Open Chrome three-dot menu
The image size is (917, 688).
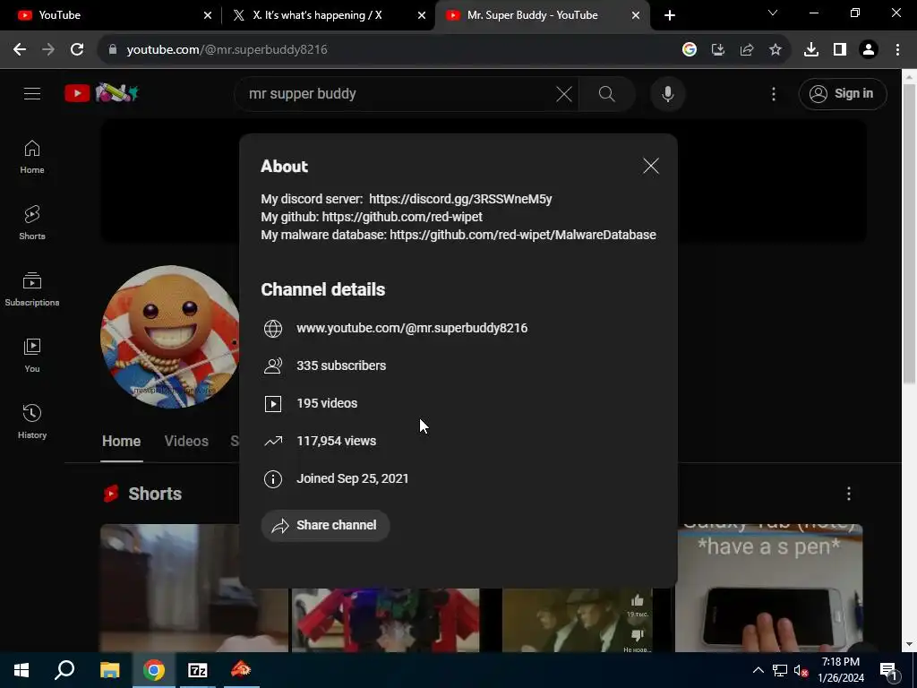tap(897, 50)
